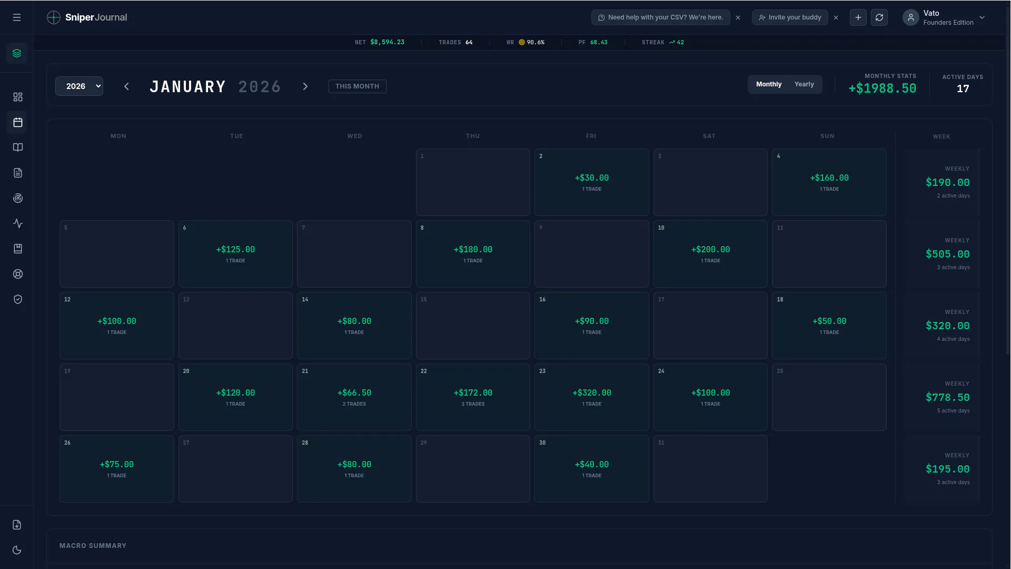The width and height of the screenshot is (1011, 569).
Task: Open the 2026 year dropdown
Action: coord(79,86)
